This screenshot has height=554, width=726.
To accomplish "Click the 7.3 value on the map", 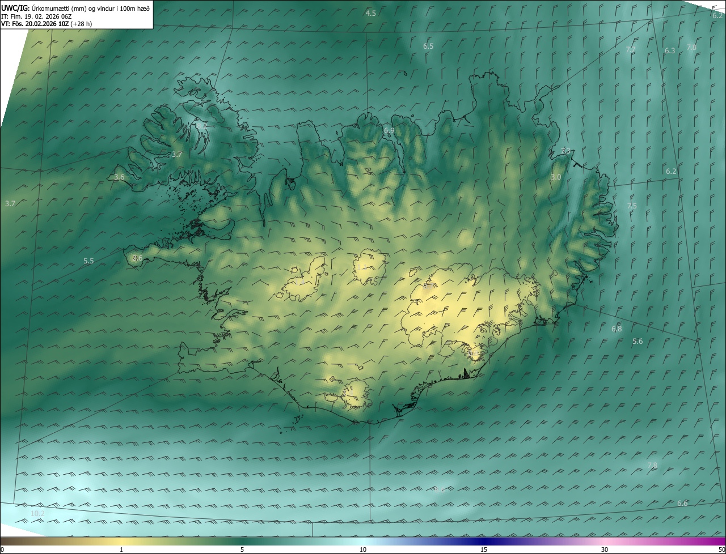I will [x=565, y=151].
